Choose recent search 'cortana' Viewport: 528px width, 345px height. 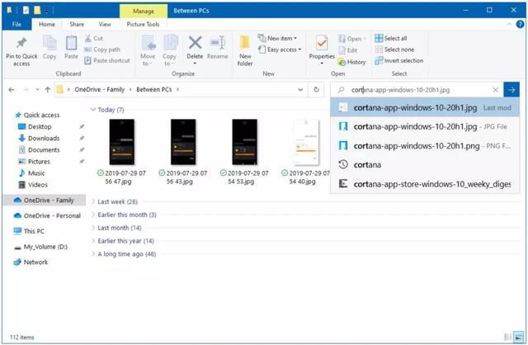425,165
